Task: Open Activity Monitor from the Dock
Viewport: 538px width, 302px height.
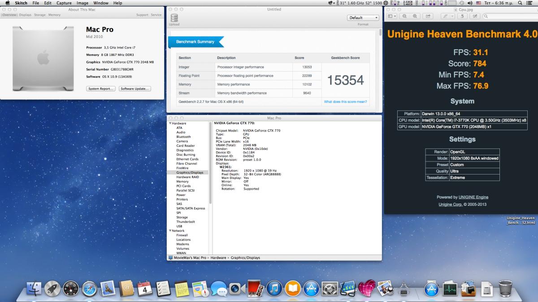Action: (449, 289)
